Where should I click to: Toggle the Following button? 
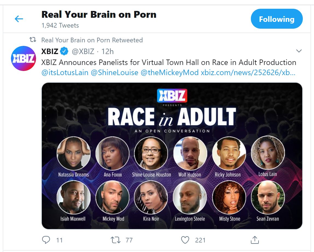click(277, 19)
